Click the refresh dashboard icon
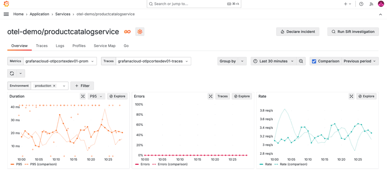This screenshot has height=171, width=387. point(12,73)
